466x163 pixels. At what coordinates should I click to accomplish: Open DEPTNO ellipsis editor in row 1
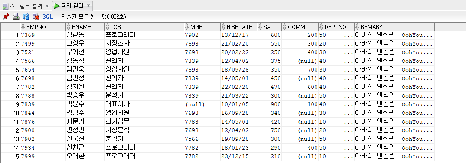[349, 36]
